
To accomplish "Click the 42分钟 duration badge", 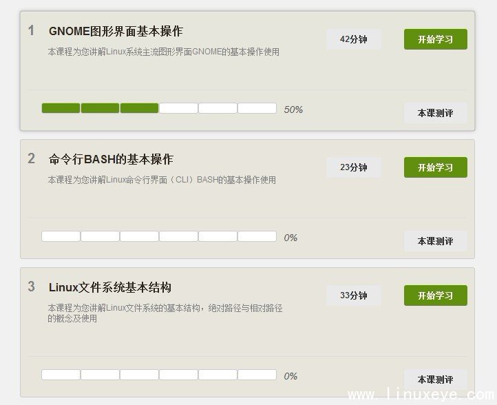I will point(354,39).
